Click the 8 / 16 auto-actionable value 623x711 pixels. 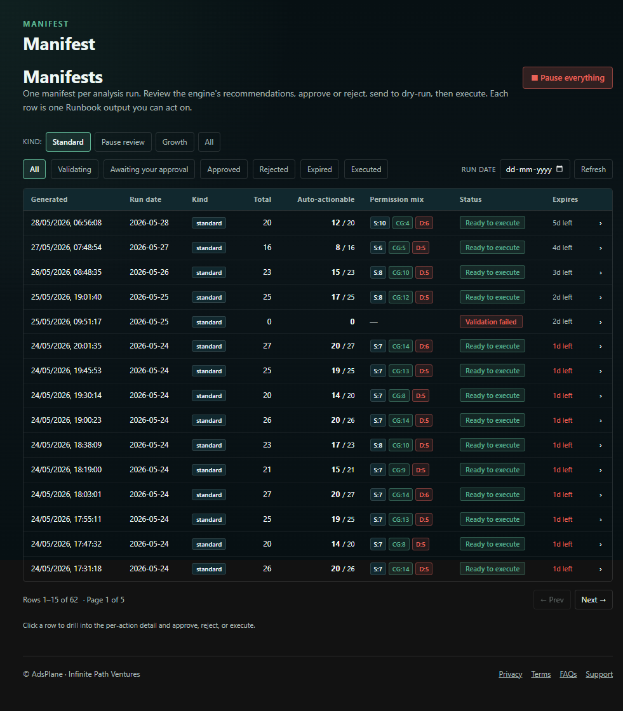point(345,248)
